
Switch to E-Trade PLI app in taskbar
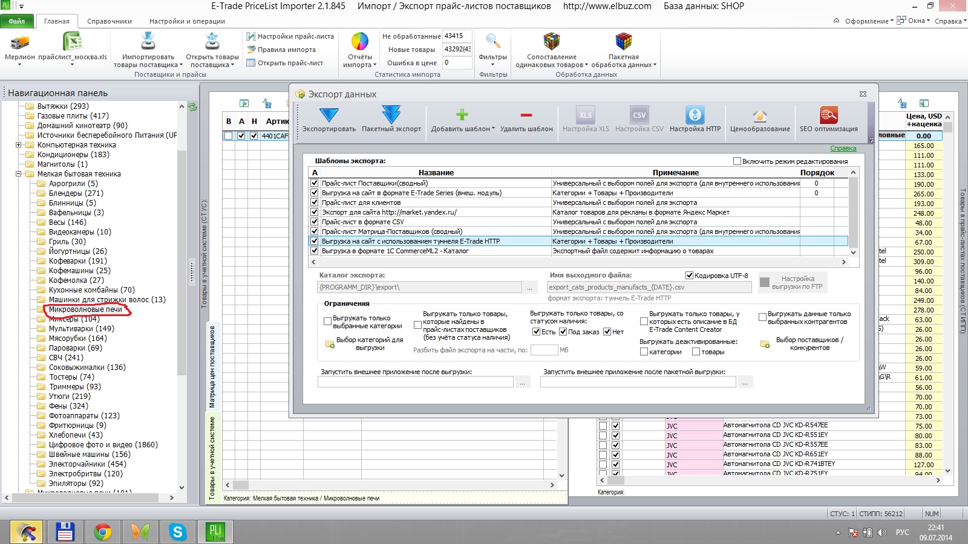point(215,532)
